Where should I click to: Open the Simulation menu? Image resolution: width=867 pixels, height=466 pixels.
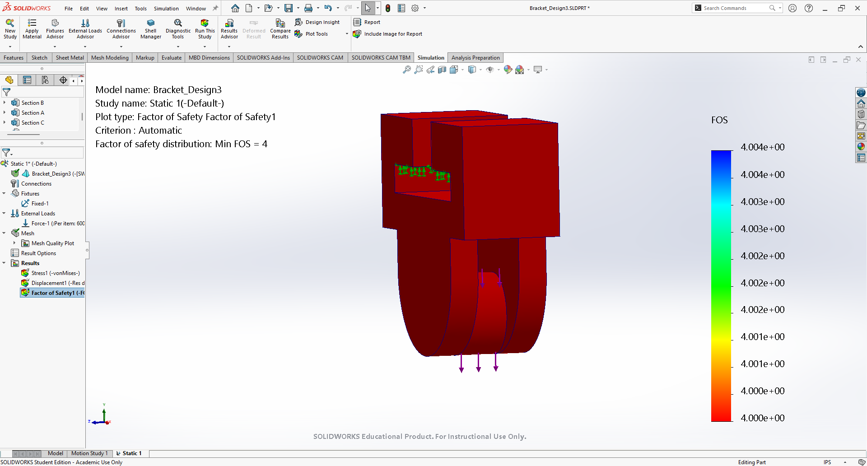pyautogui.click(x=166, y=9)
